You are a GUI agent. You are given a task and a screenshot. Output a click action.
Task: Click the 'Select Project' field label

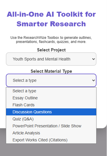click(51, 50)
